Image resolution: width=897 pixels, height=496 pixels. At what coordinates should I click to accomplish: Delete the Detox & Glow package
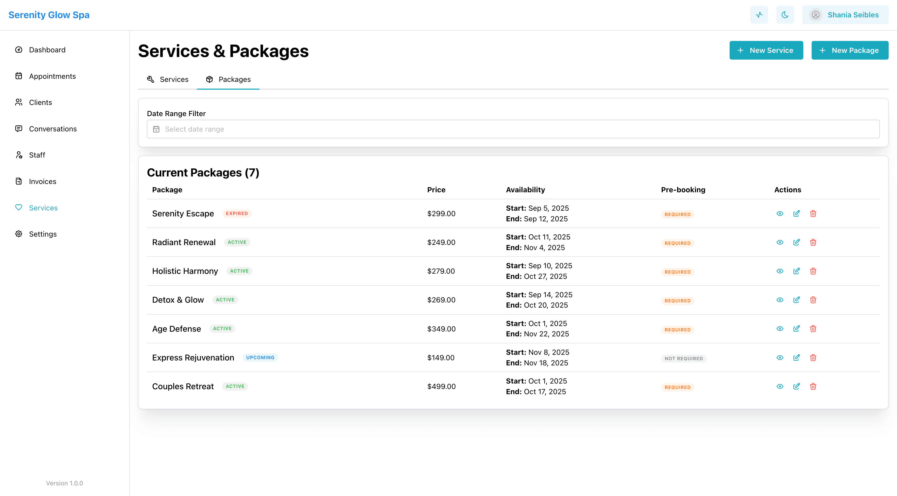[x=813, y=300]
